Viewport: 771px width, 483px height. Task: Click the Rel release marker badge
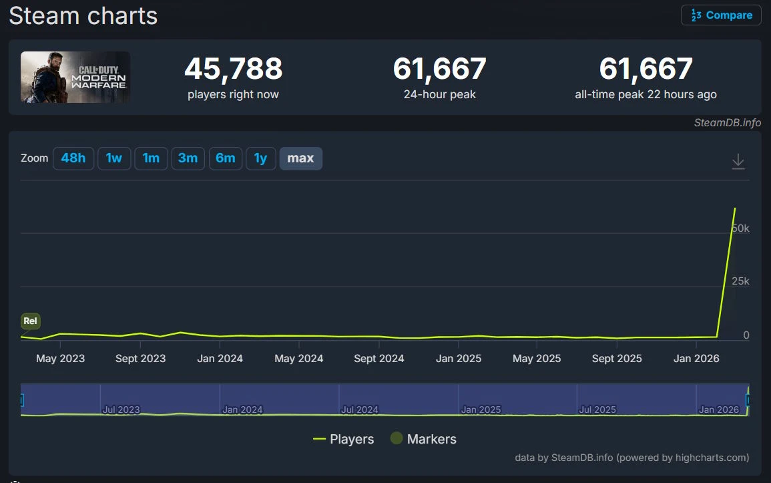coord(30,321)
